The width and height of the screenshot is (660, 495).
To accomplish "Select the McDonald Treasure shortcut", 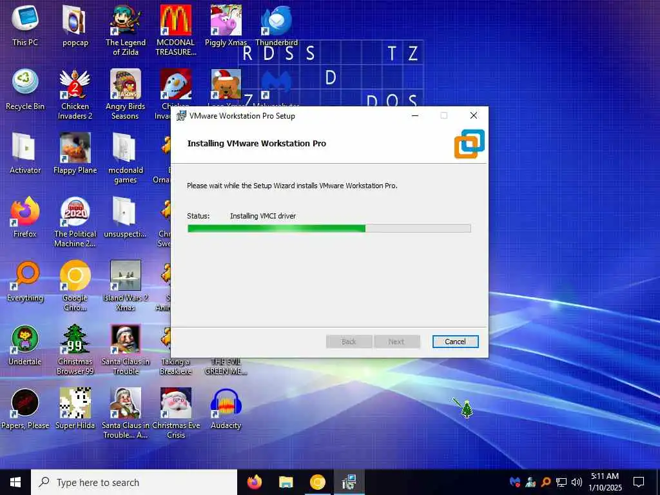I will click(175, 30).
